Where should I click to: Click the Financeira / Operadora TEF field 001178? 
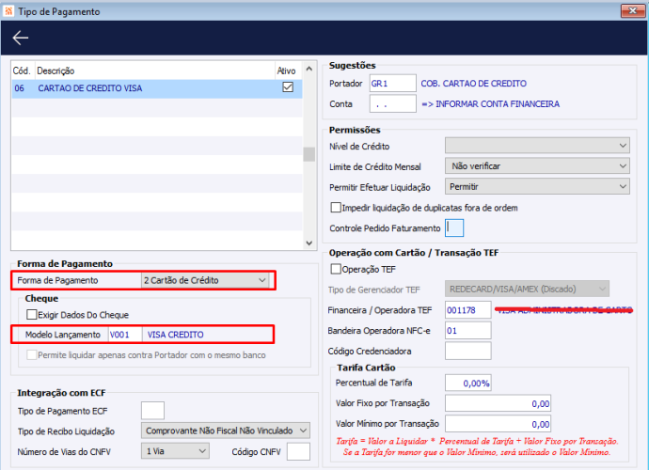[x=468, y=310]
